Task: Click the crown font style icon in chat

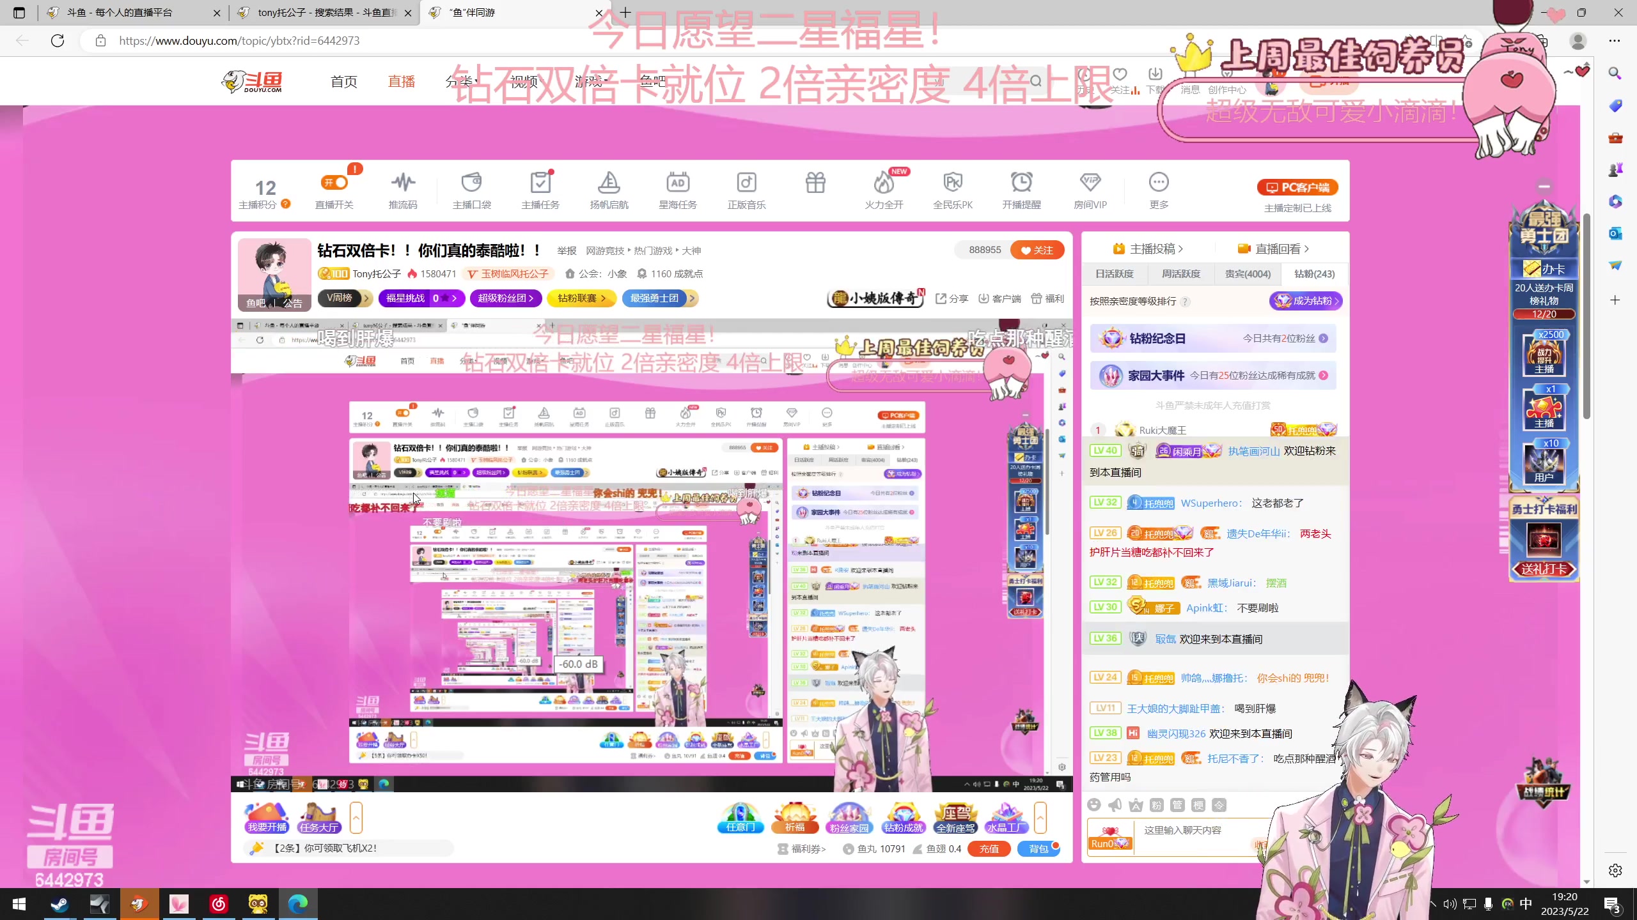Action: click(x=1136, y=804)
